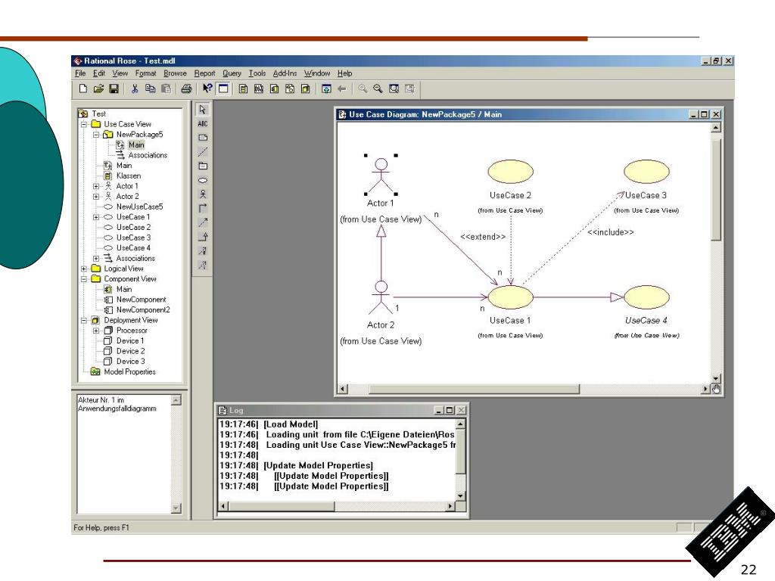Click the Undo Fit In Window icon
Screen dimensions: 775x581
coord(409,89)
